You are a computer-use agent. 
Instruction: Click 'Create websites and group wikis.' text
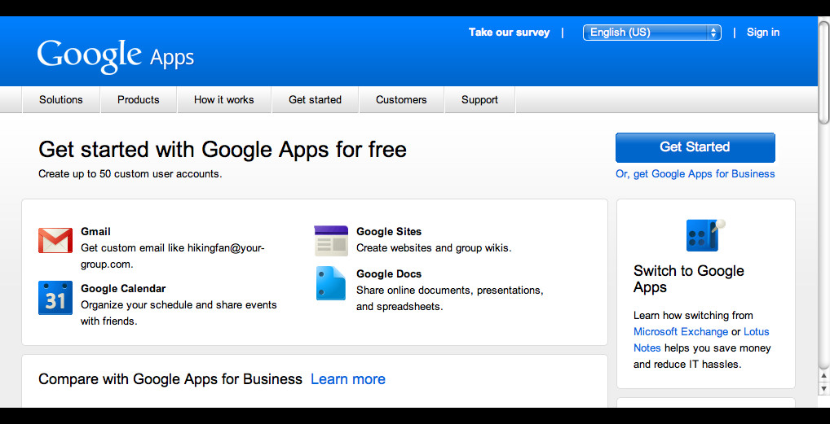(x=434, y=248)
